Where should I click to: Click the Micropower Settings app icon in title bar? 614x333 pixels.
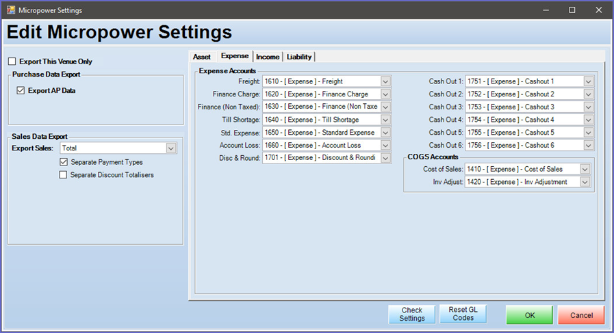(10, 10)
